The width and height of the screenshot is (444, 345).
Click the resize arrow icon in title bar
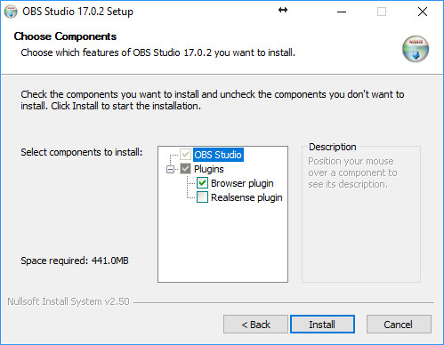pos(283,11)
